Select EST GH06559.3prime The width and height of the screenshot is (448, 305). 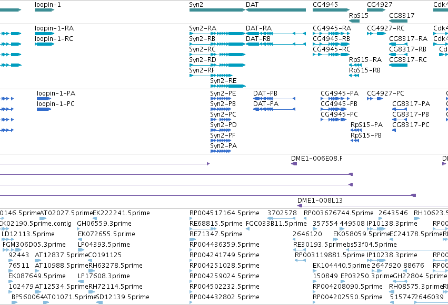(79, 229)
